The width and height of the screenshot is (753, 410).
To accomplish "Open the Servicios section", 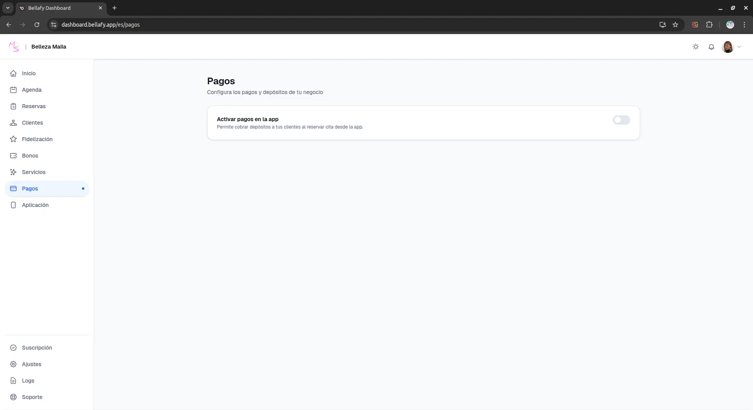I will click(x=34, y=172).
